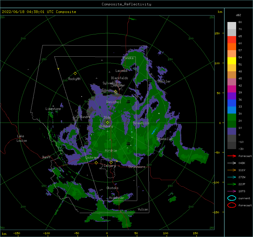Select the dark blue 36 dBZ swatch
Image resolution: width=253 pixels, height=237 pixels.
pyautogui.click(x=232, y=103)
